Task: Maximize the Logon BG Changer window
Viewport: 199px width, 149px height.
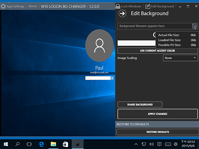Action: pos(188,6)
